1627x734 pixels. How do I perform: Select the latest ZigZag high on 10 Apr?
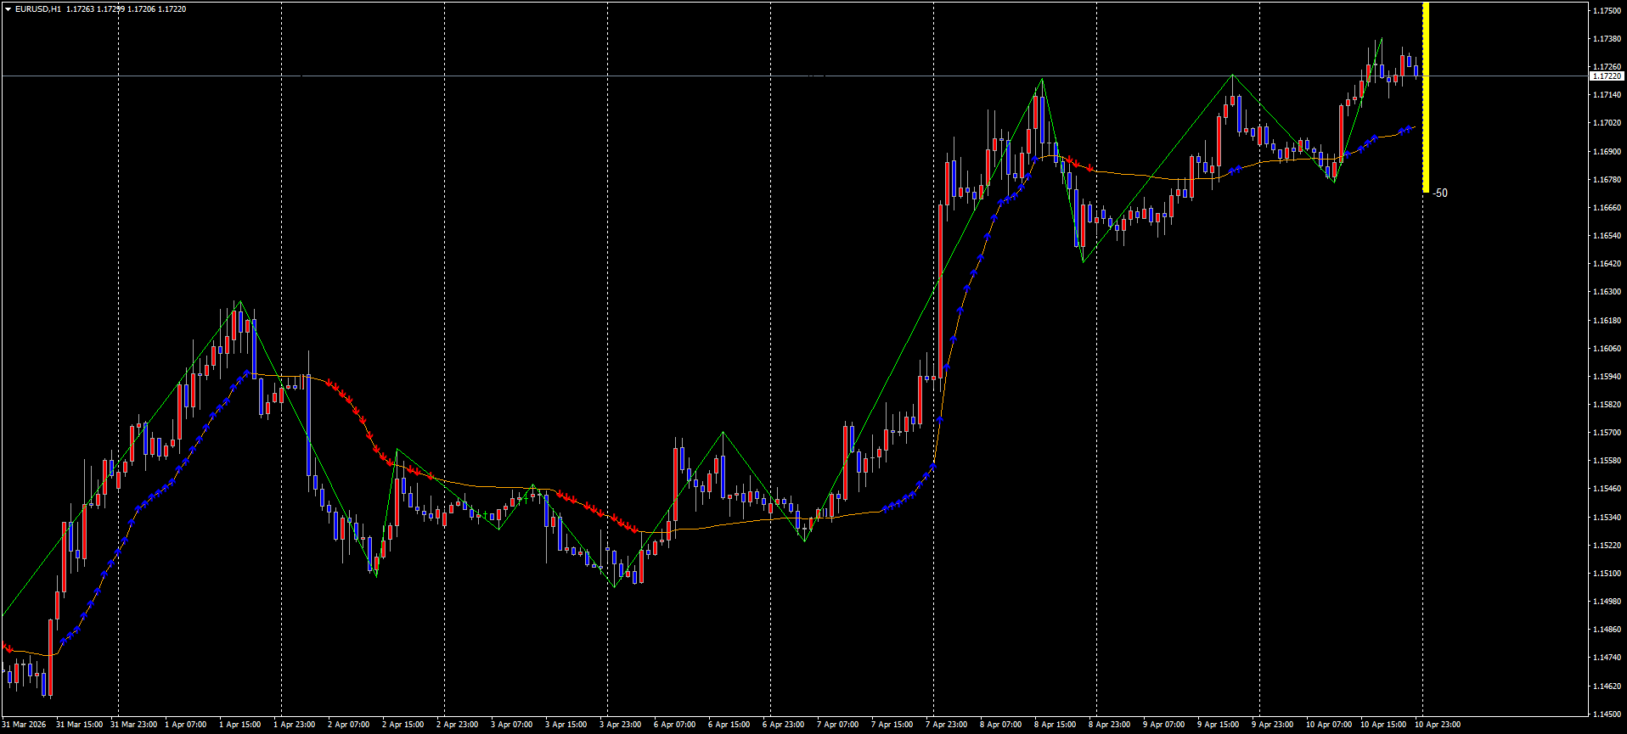pyautogui.click(x=1382, y=38)
